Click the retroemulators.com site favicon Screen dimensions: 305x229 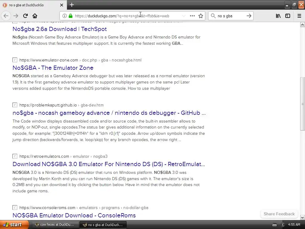[x=15, y=156]
